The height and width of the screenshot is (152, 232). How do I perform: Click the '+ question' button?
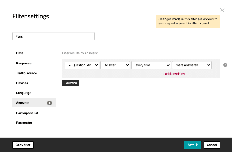(x=70, y=83)
